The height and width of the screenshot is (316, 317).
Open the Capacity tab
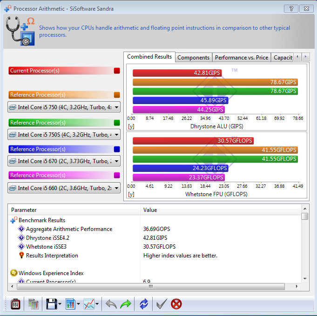click(x=283, y=58)
